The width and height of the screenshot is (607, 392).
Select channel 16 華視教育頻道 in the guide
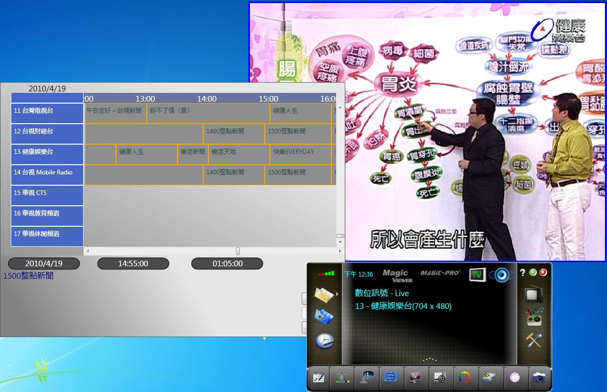47,216
